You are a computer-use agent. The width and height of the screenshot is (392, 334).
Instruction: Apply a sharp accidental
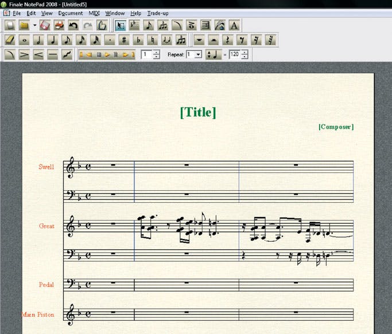[124, 40]
